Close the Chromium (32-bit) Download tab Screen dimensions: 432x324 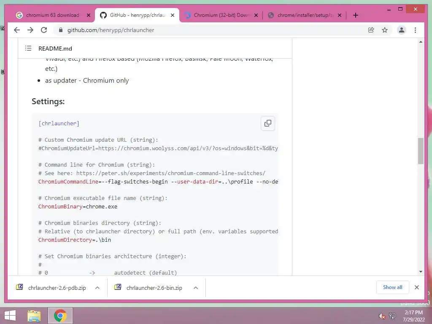tap(256, 15)
